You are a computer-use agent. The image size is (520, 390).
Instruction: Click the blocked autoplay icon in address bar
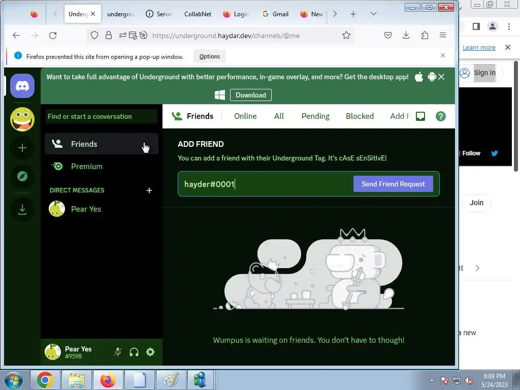pos(143,35)
